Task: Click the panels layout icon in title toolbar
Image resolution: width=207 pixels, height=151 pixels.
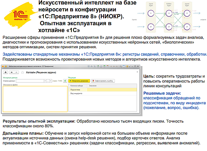Action: pyautogui.click(x=124, y=66)
